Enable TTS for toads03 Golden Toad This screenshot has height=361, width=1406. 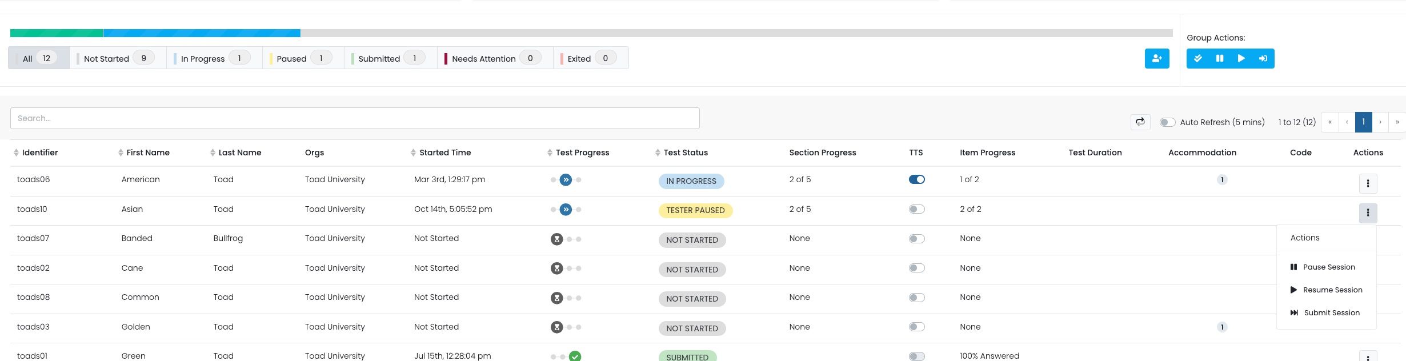point(917,327)
